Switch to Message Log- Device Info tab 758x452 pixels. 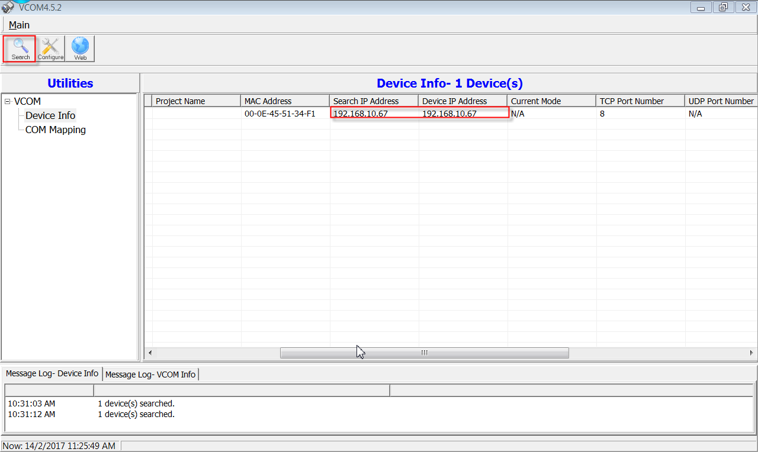coord(52,374)
